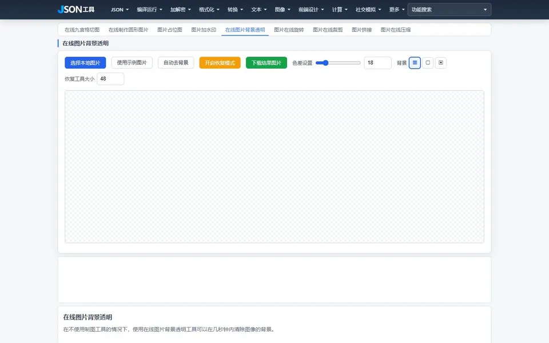Click the JSON工具 site logo

(x=76, y=10)
